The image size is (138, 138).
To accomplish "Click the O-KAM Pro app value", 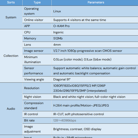I will [61, 26].
